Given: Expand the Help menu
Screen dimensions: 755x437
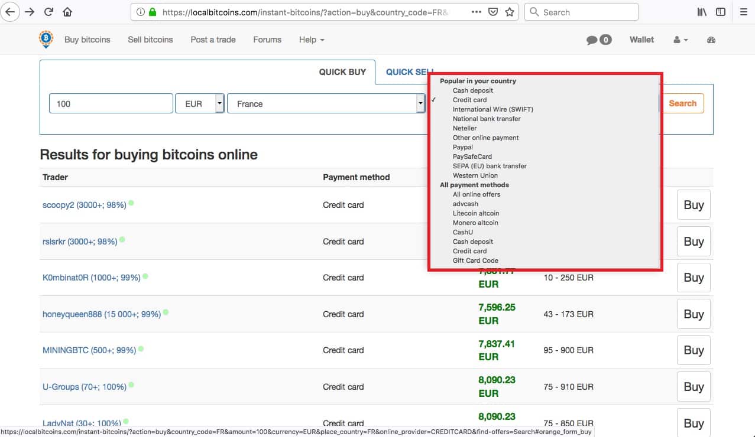Looking at the screenshot, I should (x=312, y=40).
